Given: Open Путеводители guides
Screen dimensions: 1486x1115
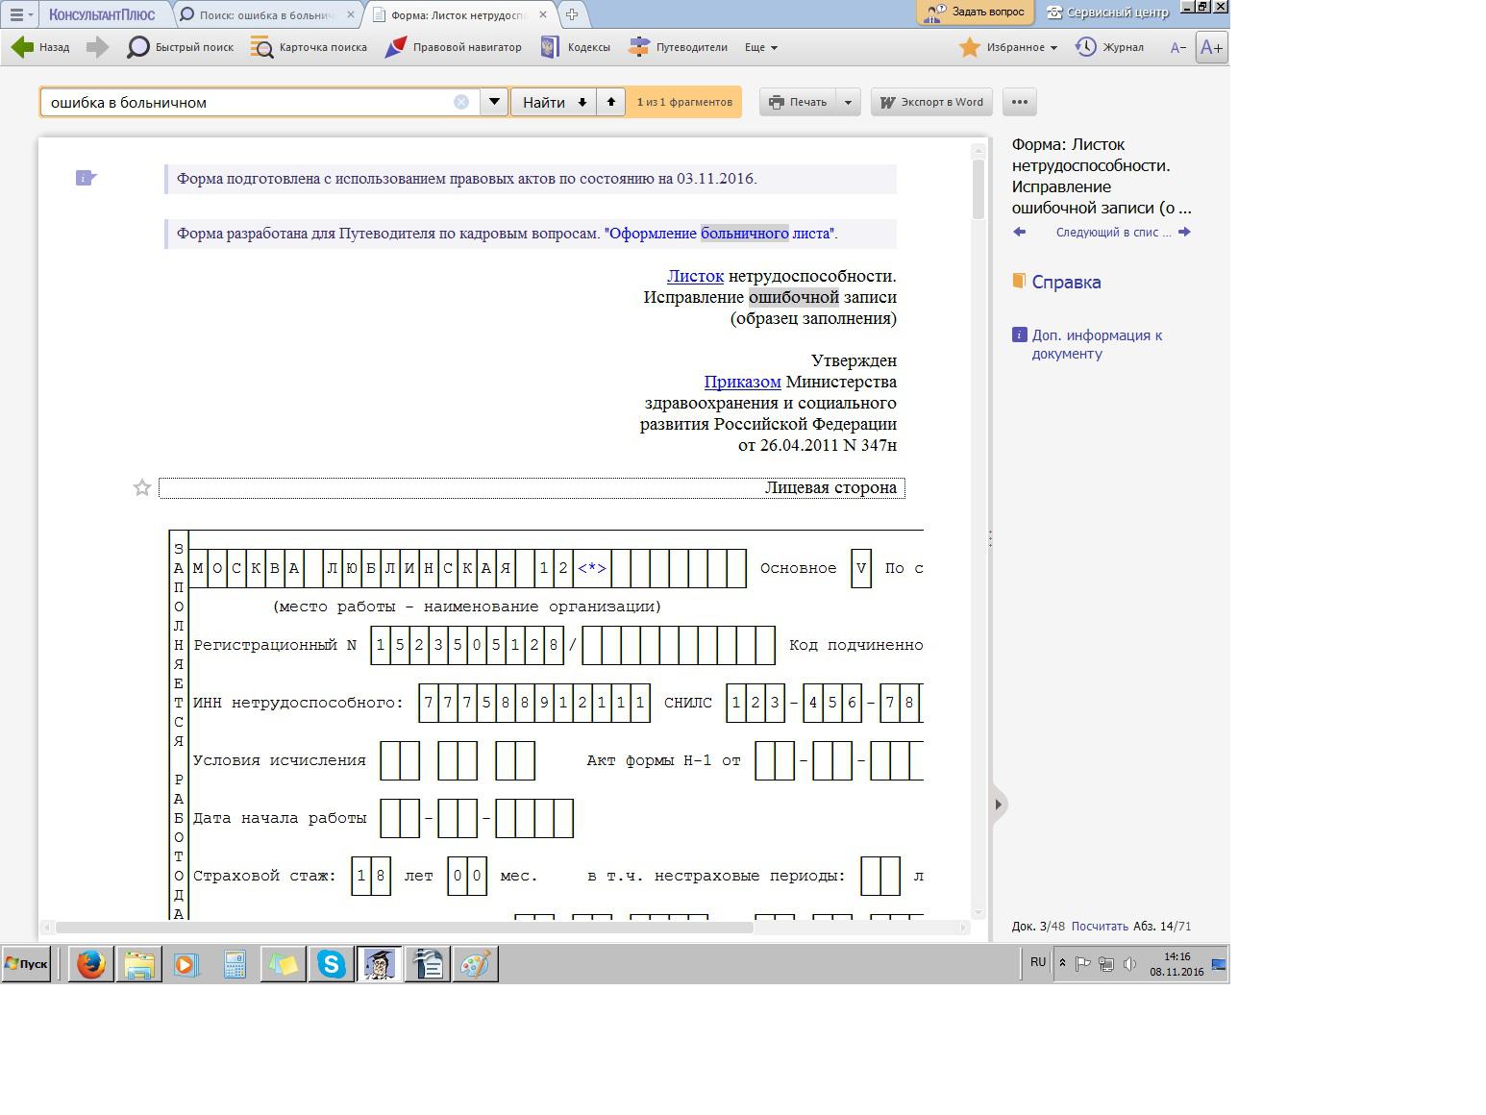Looking at the screenshot, I should (678, 47).
